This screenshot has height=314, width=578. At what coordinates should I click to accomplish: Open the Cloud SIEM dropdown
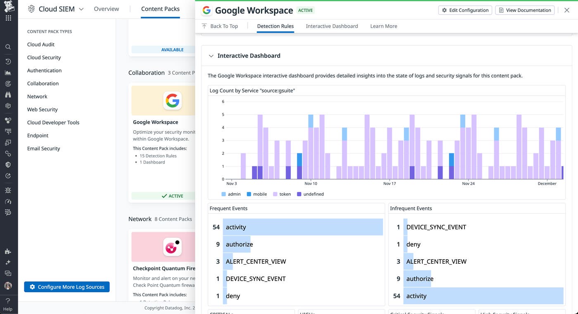pyautogui.click(x=81, y=8)
